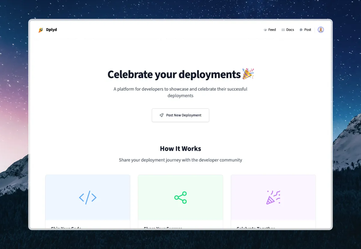Select the blue code brackets icon

88,198
